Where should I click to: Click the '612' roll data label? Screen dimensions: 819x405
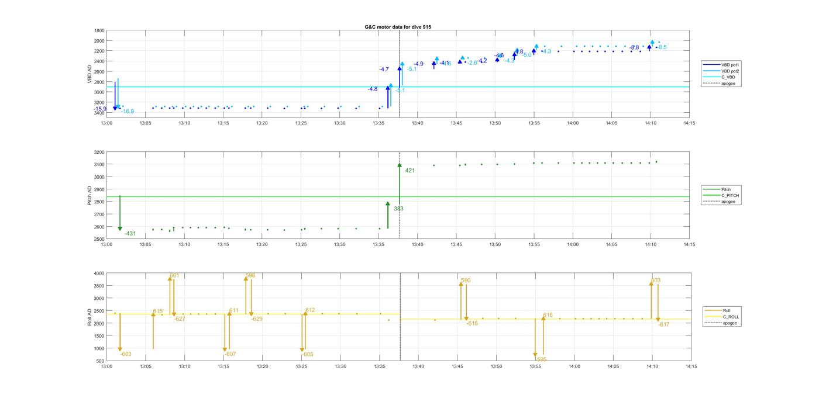(310, 310)
